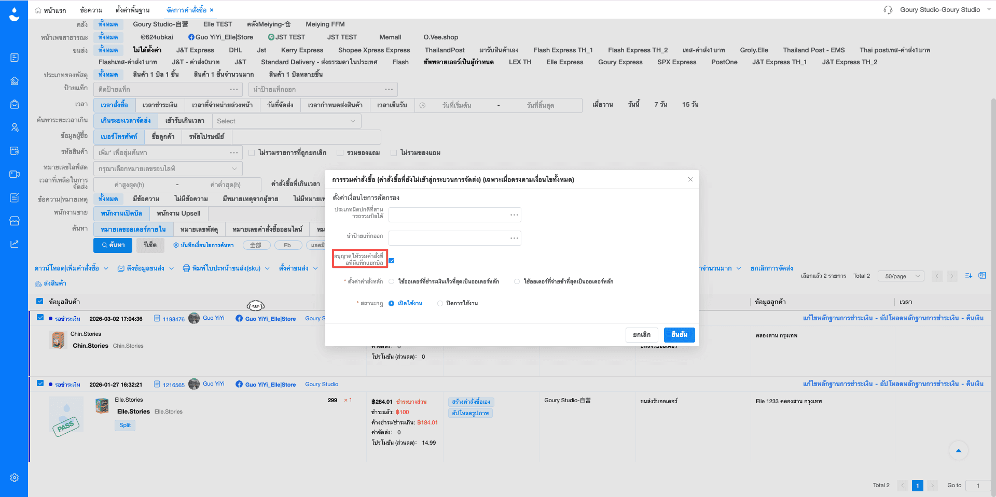Click the copy icon beside order 1198476
The image size is (996, 497).
[157, 318]
